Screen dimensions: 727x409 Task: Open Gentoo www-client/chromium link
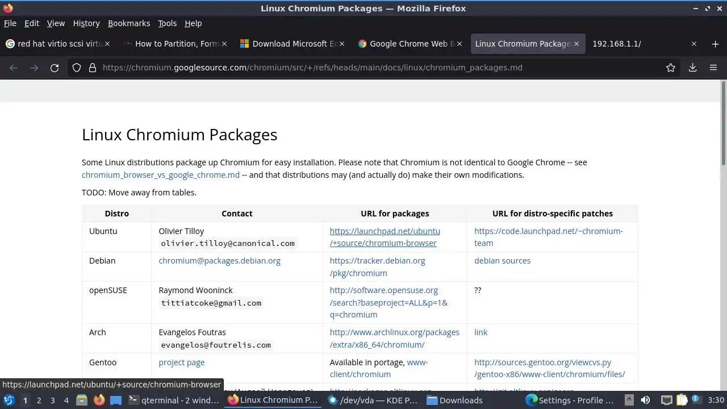379,368
